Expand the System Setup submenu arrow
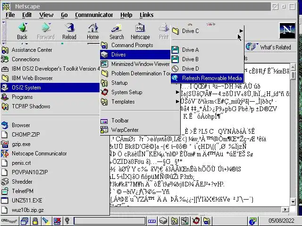Screen dimensions: 302x226 (177, 92)
